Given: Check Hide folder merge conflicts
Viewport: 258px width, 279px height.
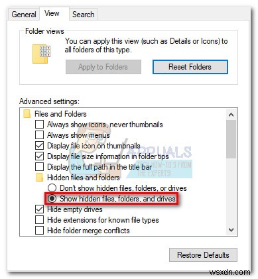Looking at the screenshot, I should point(39,231).
